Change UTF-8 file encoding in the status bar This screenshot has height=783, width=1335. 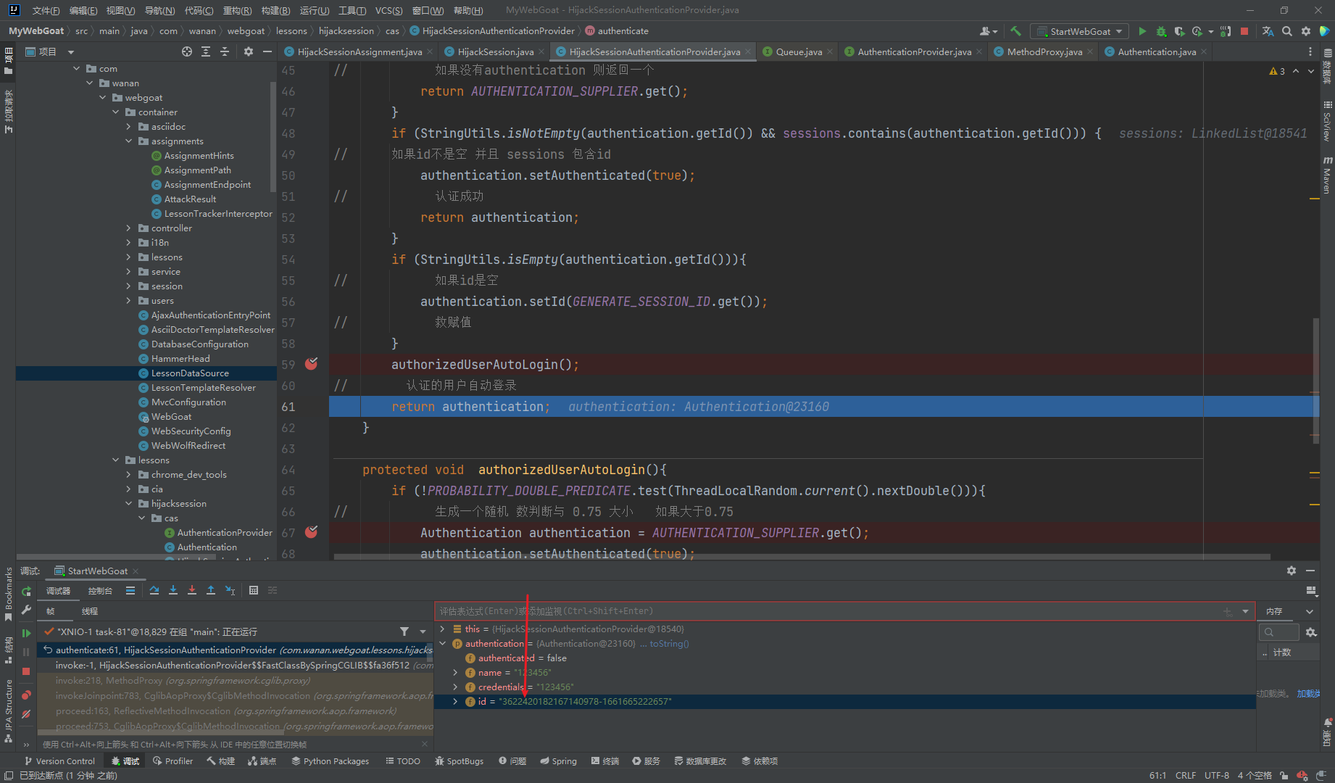point(1217,775)
